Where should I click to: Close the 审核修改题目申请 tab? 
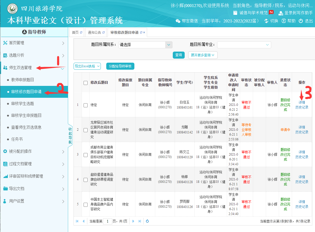pyautogui.click(x=144, y=32)
